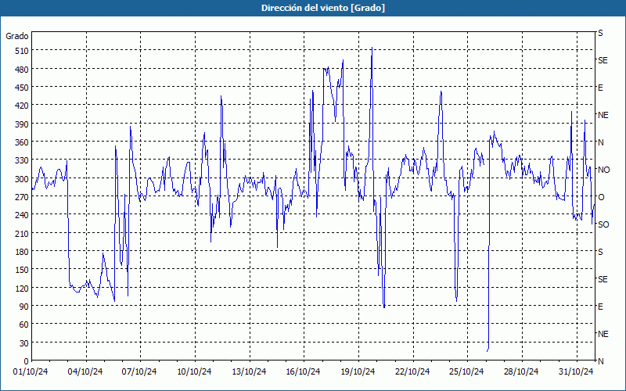Click the 120 y-axis value
626x391 pixels.
(x=21, y=289)
